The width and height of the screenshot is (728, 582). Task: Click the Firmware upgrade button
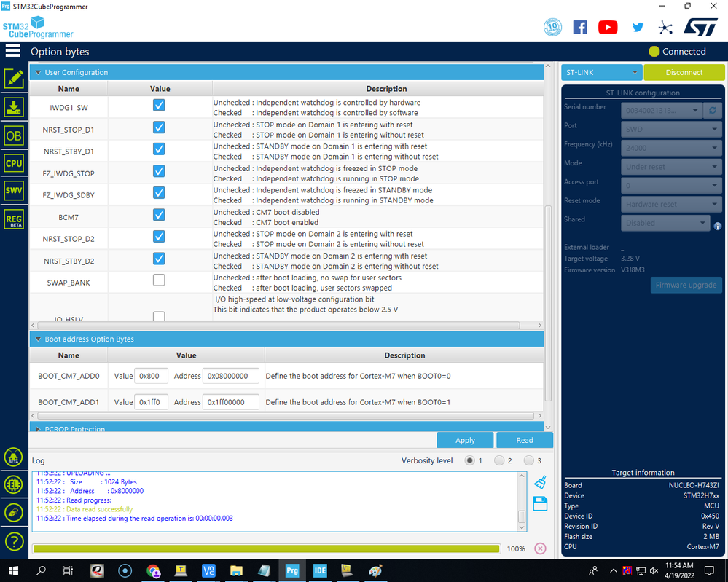click(686, 285)
